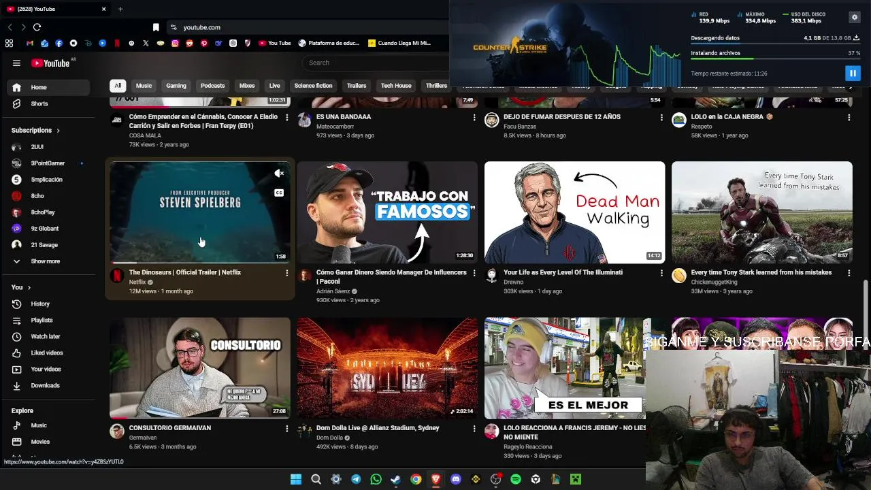Open the Dom Dolla stadium thumbnail
Screen dimensions: 871x490
click(x=387, y=368)
